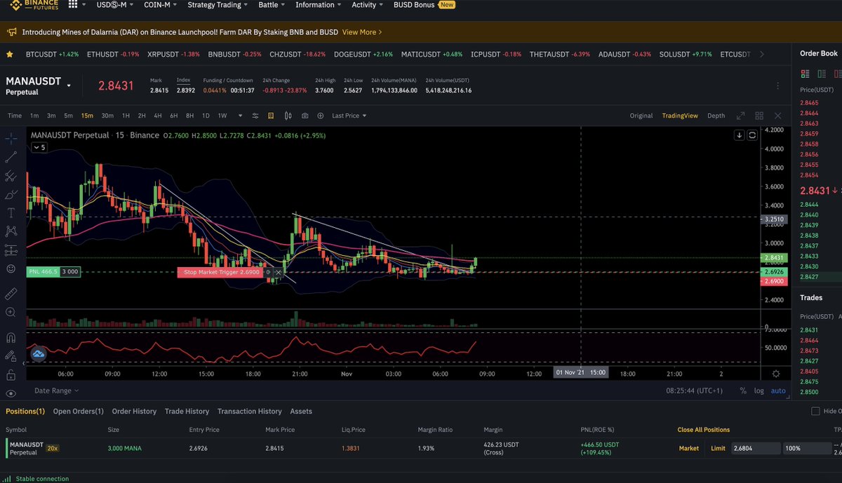
Task: Toggle the yellow order display icon
Action: pos(271,116)
